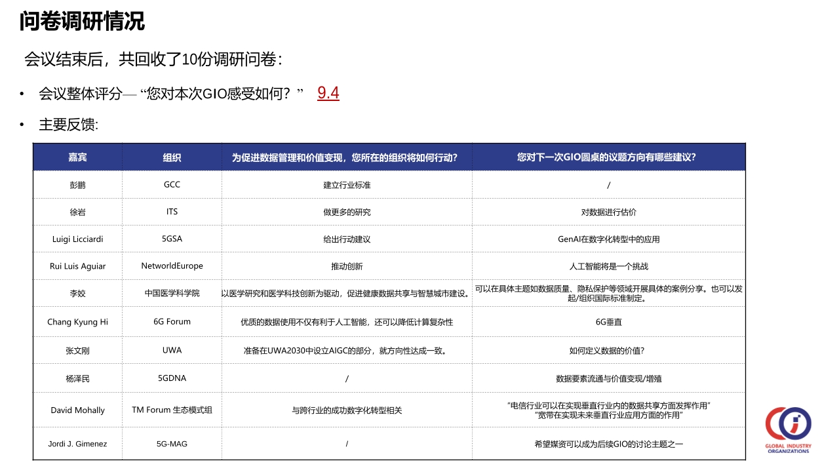Image resolution: width=839 pixels, height=472 pixels.
Task: Select the organization cell 5GSA
Action: (x=172, y=239)
